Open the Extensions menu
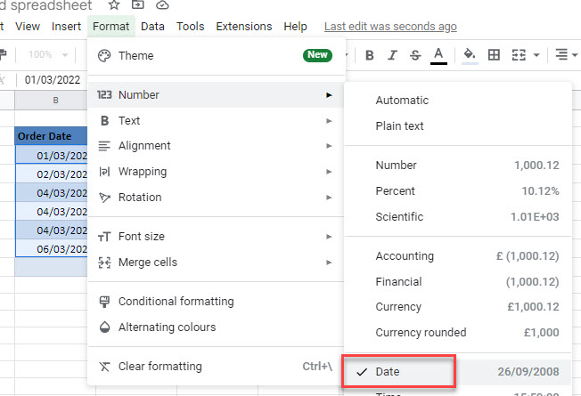 click(x=244, y=27)
